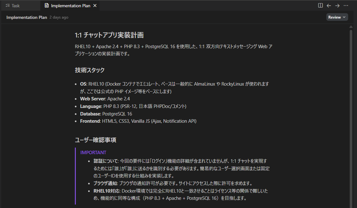The image size is (357, 208).
Task: Click the back navigation arrow
Action: coord(329,5)
